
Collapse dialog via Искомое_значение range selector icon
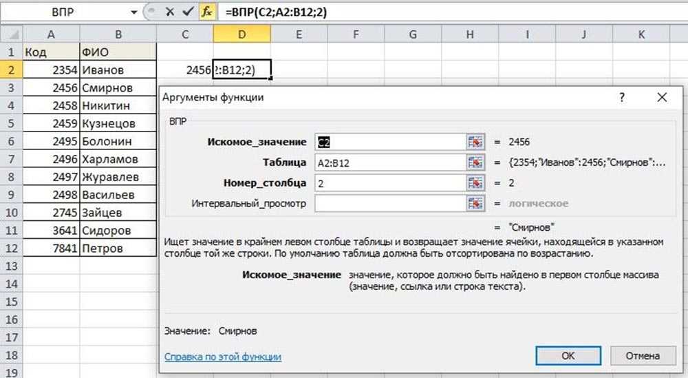475,142
